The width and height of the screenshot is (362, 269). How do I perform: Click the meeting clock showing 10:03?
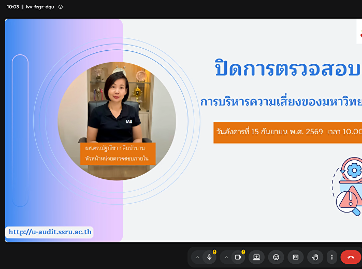(13, 7)
